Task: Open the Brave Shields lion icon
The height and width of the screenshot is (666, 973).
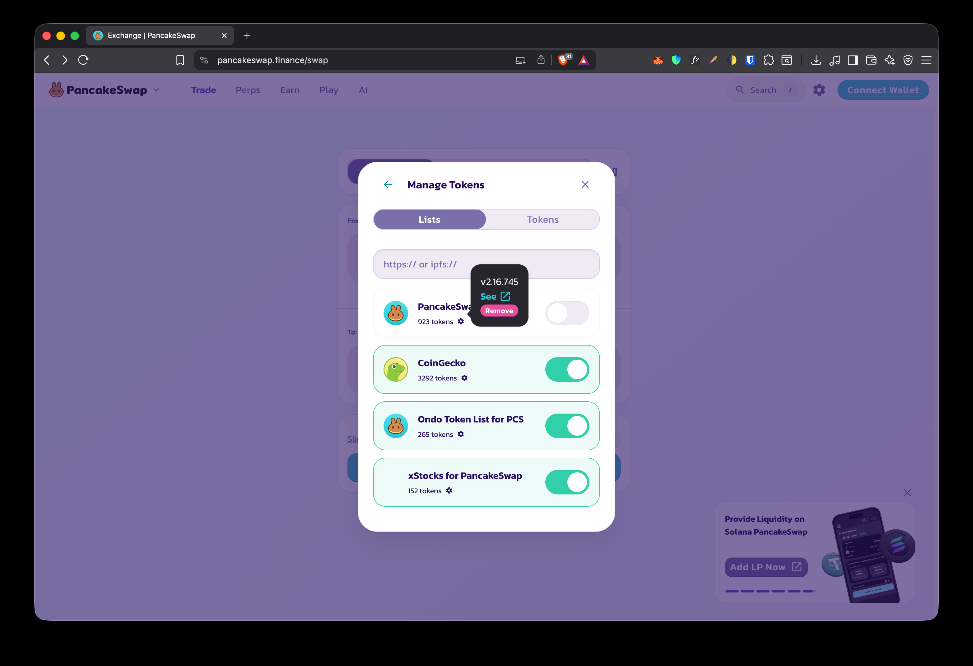Action: (563, 60)
